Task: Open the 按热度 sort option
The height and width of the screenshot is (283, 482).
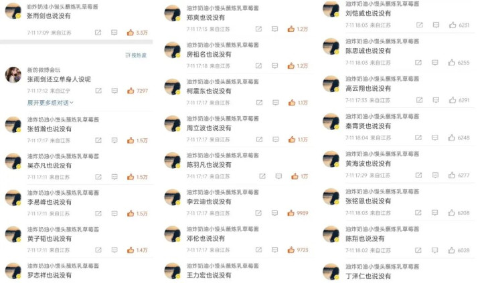Action: point(136,55)
